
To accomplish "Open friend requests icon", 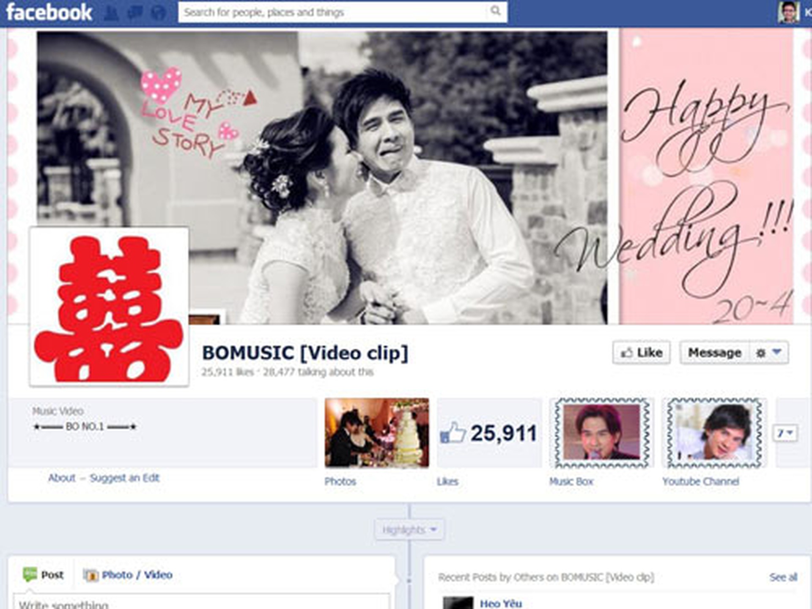I will (111, 13).
